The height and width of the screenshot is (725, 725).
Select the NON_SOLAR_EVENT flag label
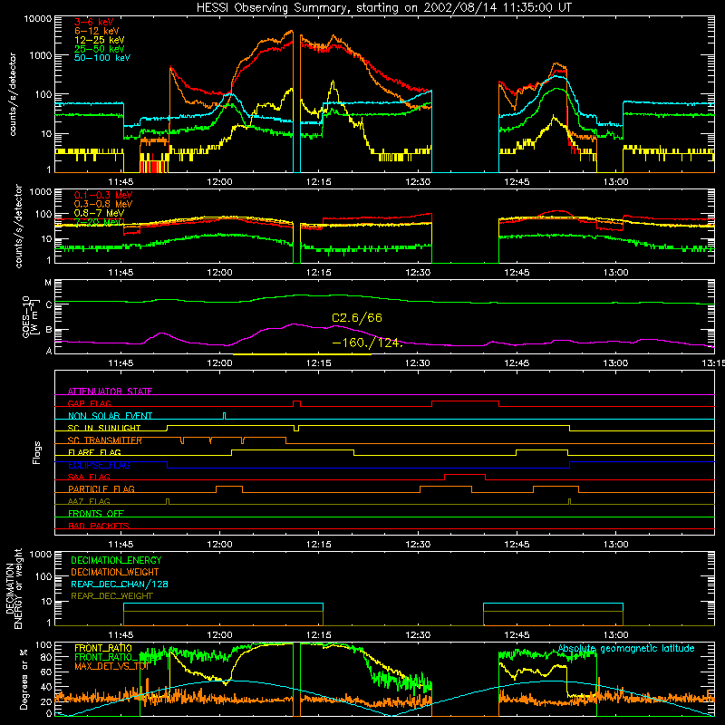[x=110, y=416]
